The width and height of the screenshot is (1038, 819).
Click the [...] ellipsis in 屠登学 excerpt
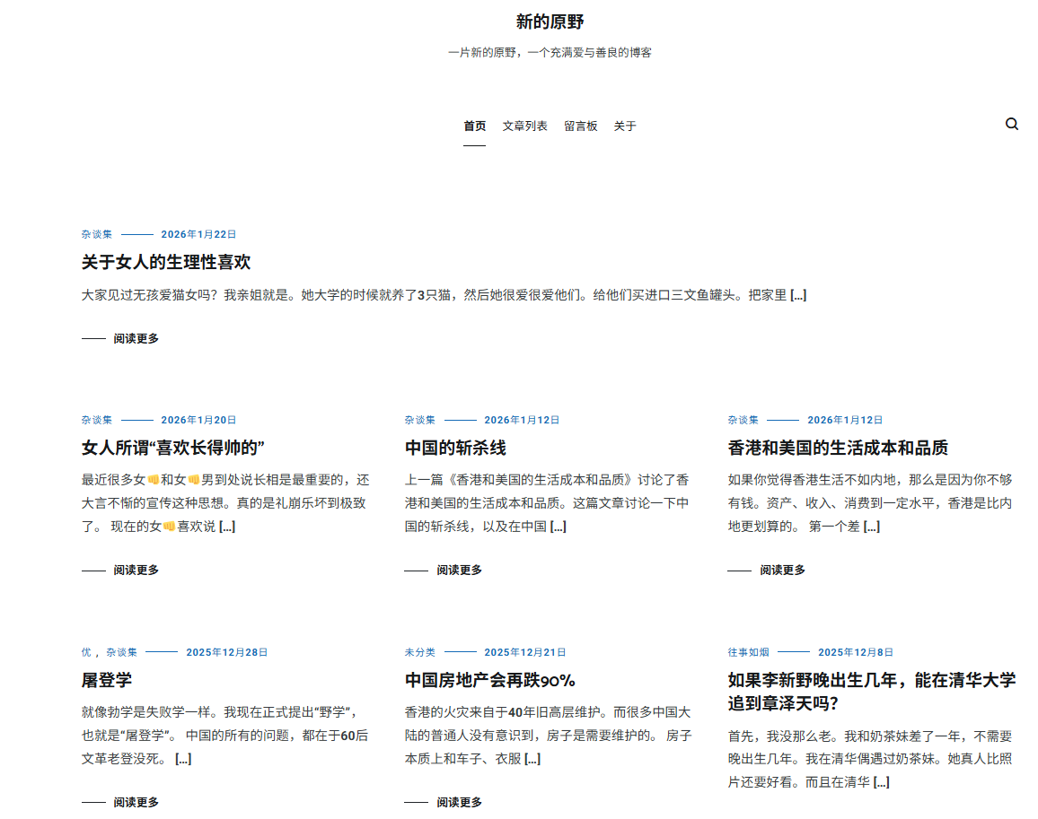[183, 759]
